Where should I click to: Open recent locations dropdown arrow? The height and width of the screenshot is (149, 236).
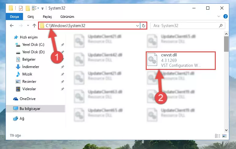click(28, 26)
